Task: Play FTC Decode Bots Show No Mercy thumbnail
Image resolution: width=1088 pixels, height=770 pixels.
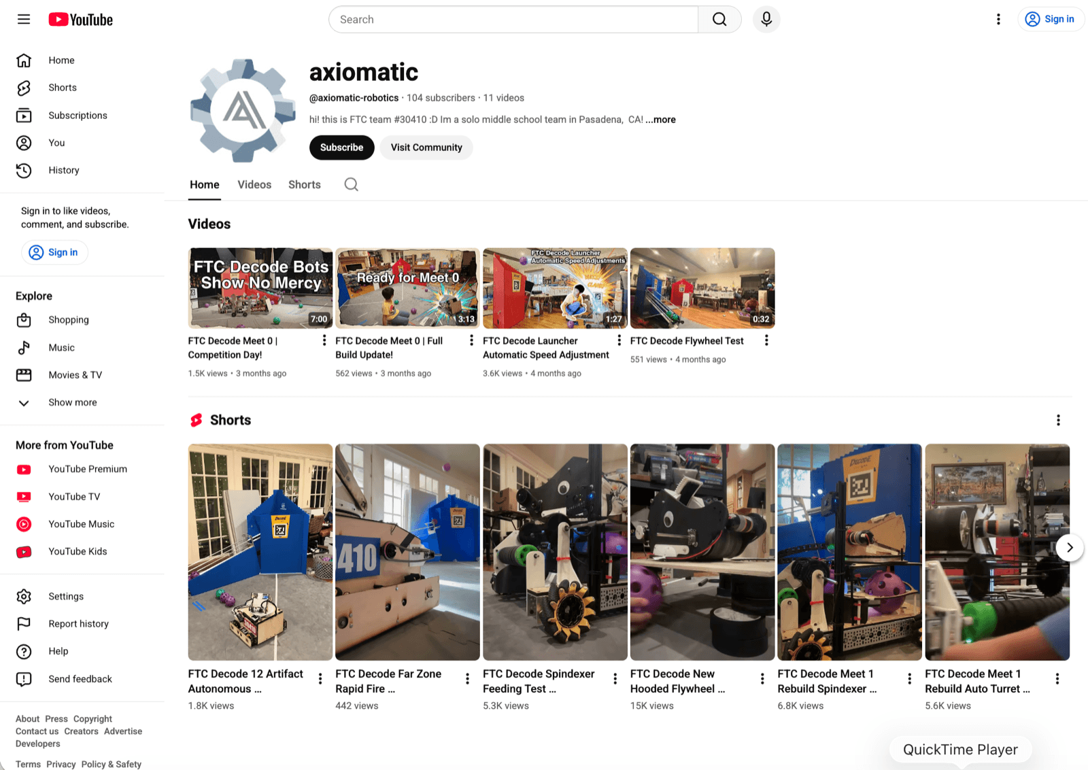Action: click(x=260, y=288)
